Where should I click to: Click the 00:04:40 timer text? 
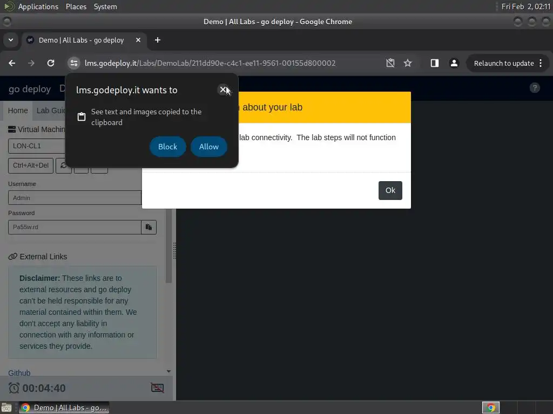tap(44, 388)
